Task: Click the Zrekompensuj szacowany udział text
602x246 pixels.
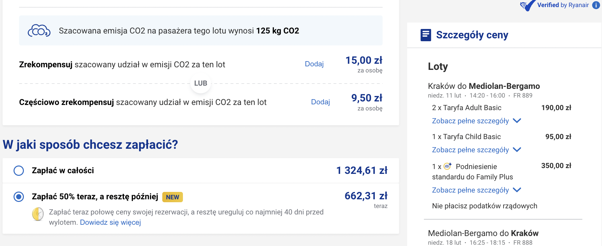Action: [x=122, y=65]
